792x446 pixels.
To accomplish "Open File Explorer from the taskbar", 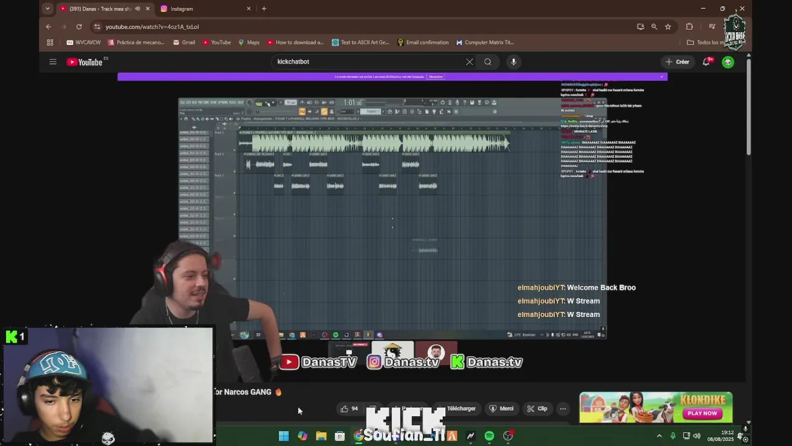I will [x=321, y=436].
